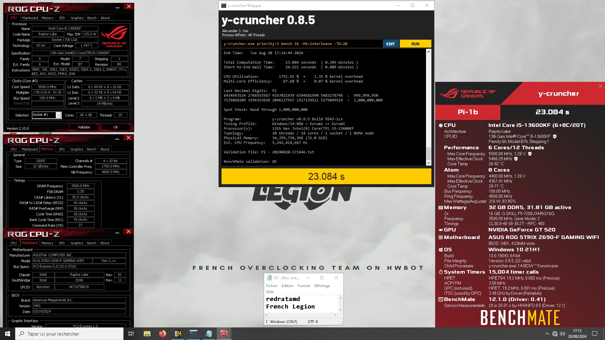
Task: Click Max Effective Clock verified shield
Action: (x=516, y=159)
